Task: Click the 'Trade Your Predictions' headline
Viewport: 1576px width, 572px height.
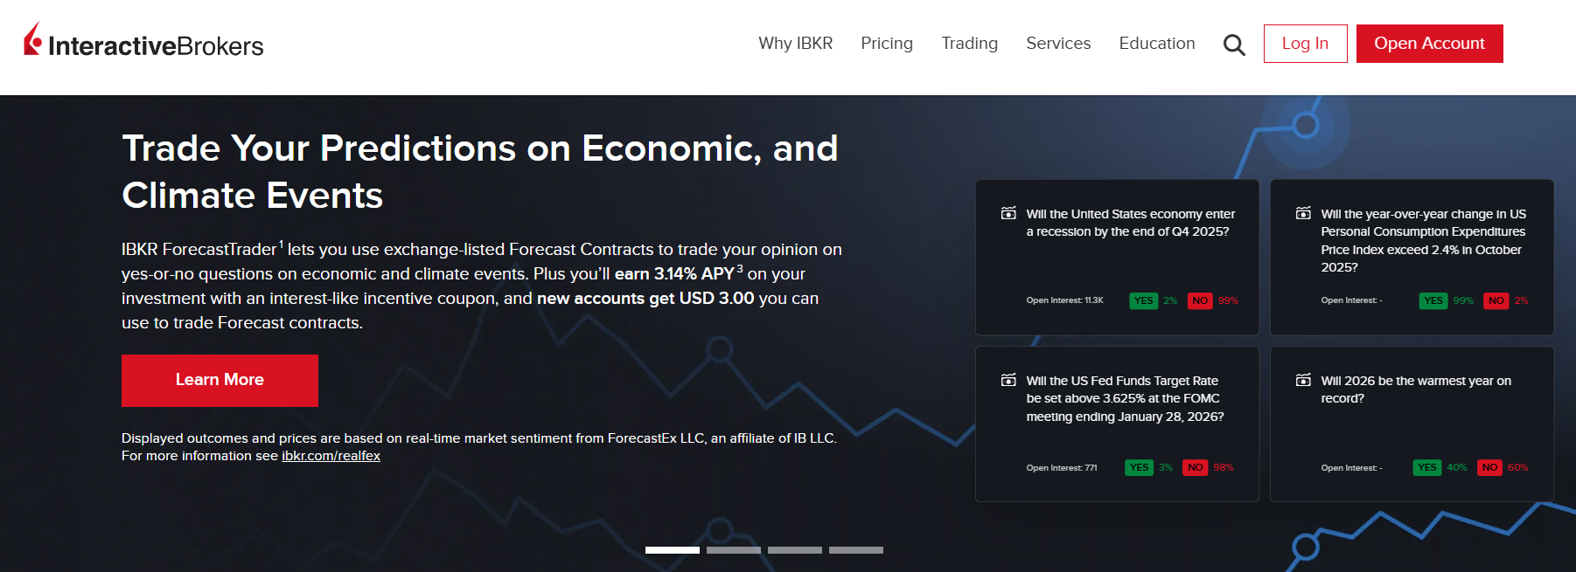Action: coord(479,171)
